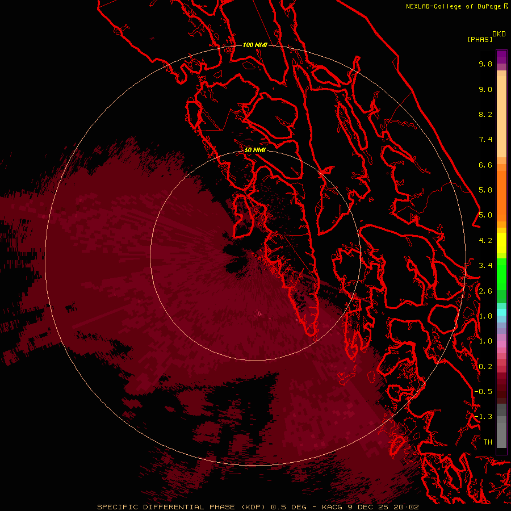Viewport: 511px width, 511px height.
Task: Select the 5.0 scale value
Action: (x=485, y=215)
